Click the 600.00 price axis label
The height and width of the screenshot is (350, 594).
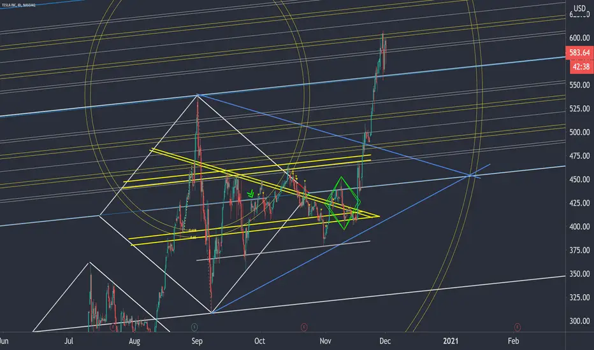[x=579, y=38]
